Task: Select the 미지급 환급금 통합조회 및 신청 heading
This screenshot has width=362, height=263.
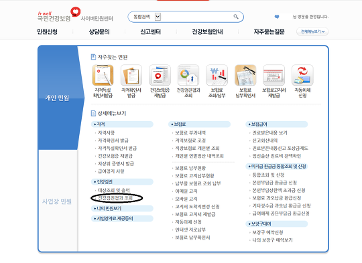Action: pos(277,166)
